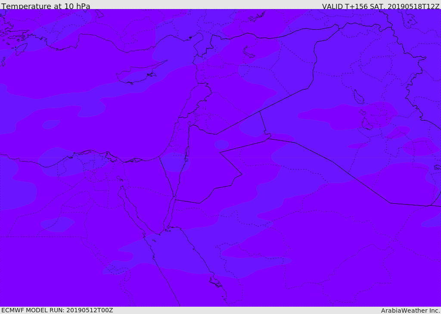The height and width of the screenshot is (314, 441).
Task: Click the "Temperature at 10 hPa" title text
Action: (46, 6)
